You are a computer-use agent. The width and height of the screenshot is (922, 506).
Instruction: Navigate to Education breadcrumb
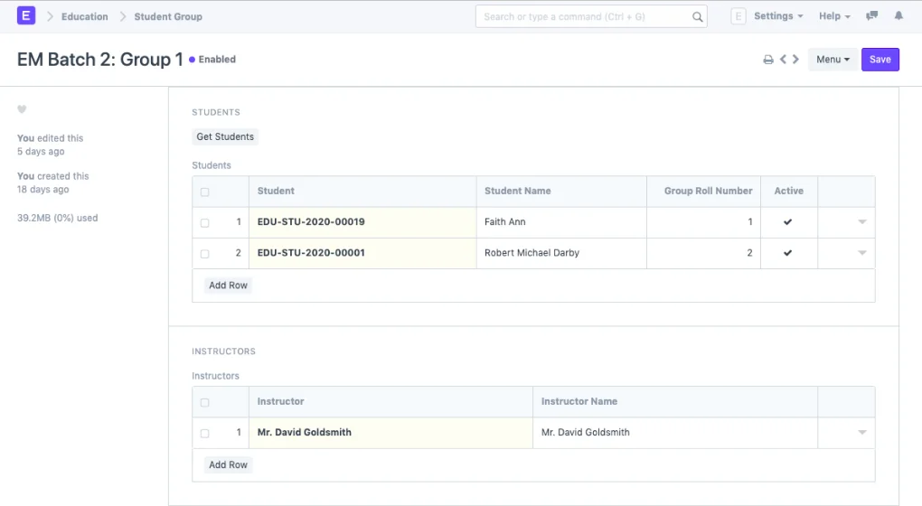point(85,16)
